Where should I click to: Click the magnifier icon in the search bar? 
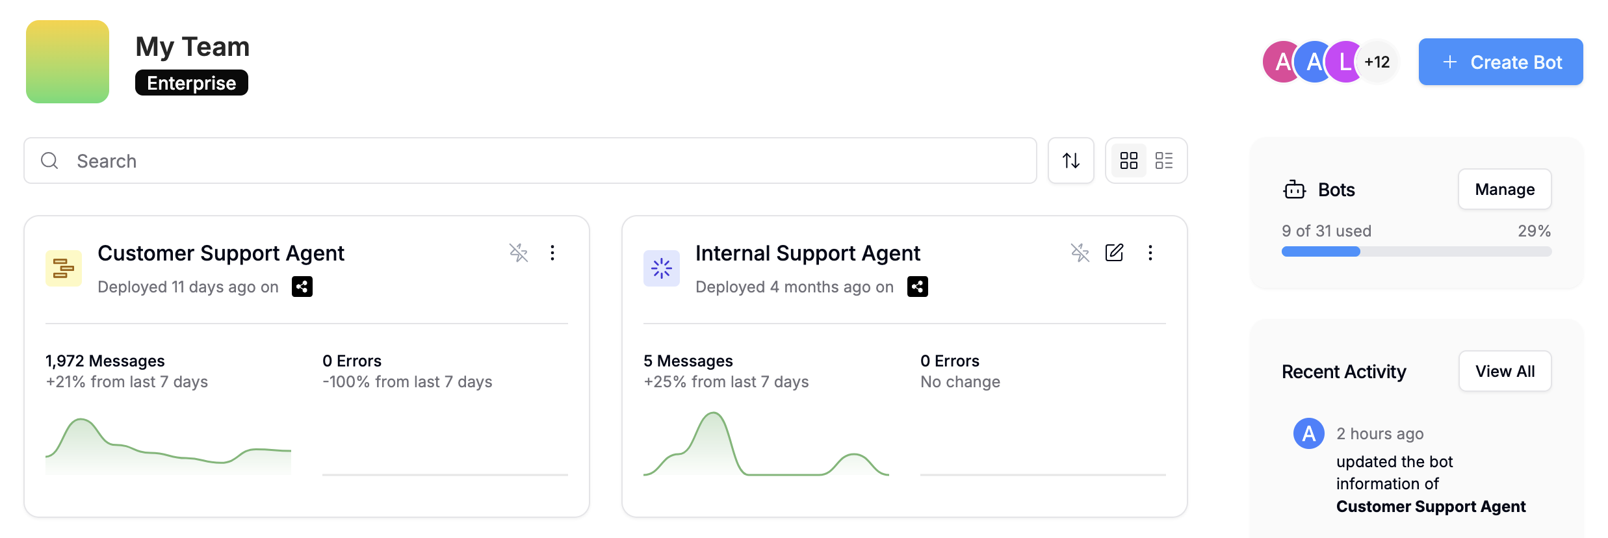click(x=49, y=160)
